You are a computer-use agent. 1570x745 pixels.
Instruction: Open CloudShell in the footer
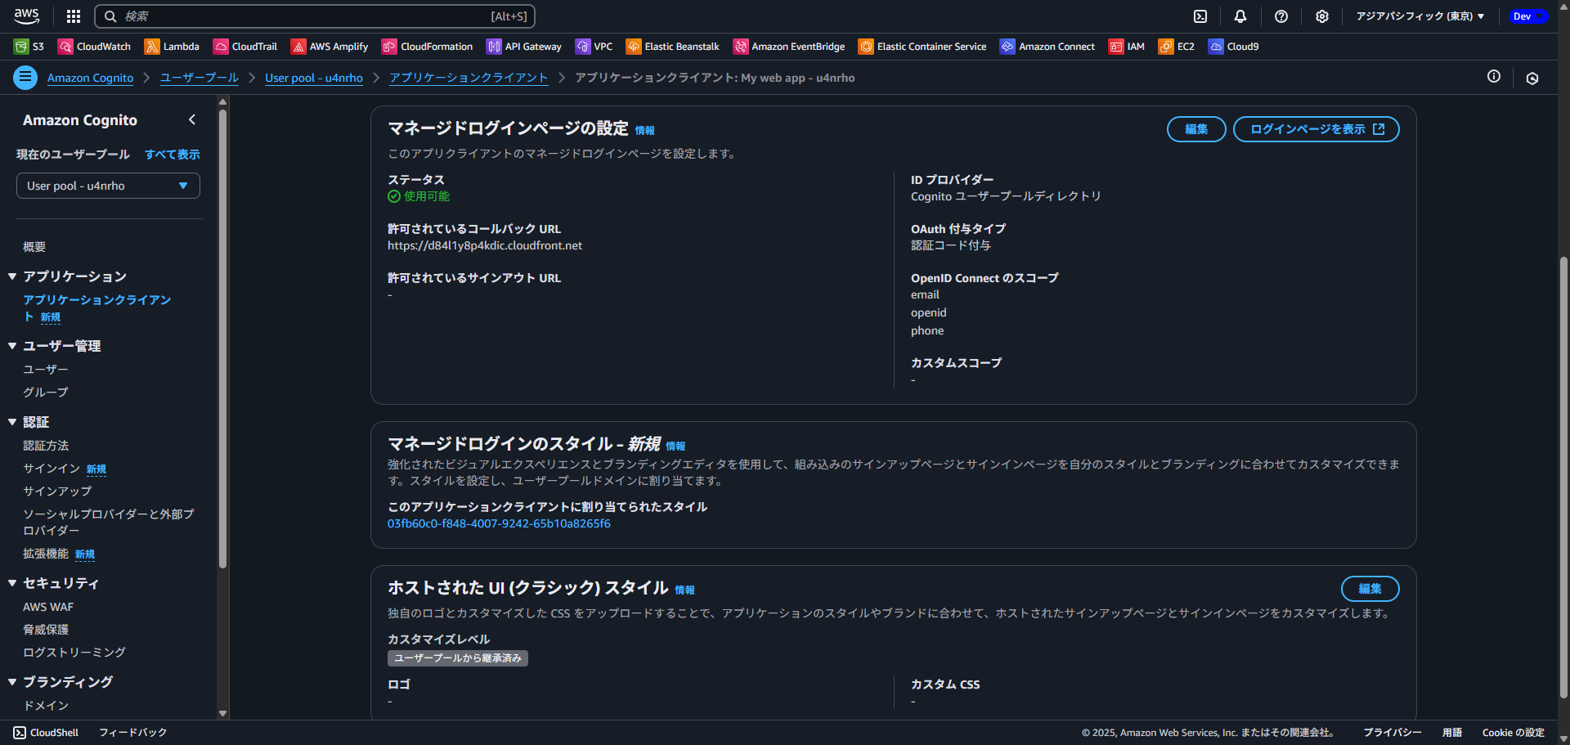click(x=46, y=733)
